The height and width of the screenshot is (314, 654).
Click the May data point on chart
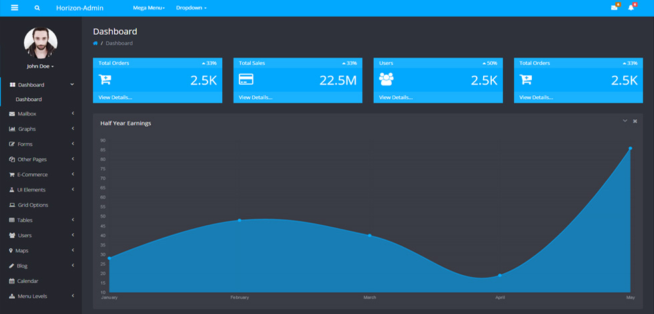point(630,148)
